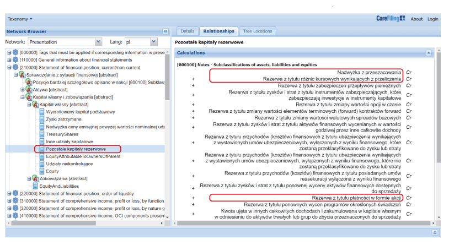The height and width of the screenshot is (245, 449).
Task: Click the gear icon of [110000] General information
Action: pos(15,60)
